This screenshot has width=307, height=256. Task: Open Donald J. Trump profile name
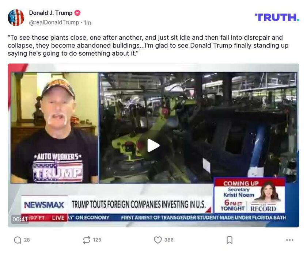(x=51, y=13)
